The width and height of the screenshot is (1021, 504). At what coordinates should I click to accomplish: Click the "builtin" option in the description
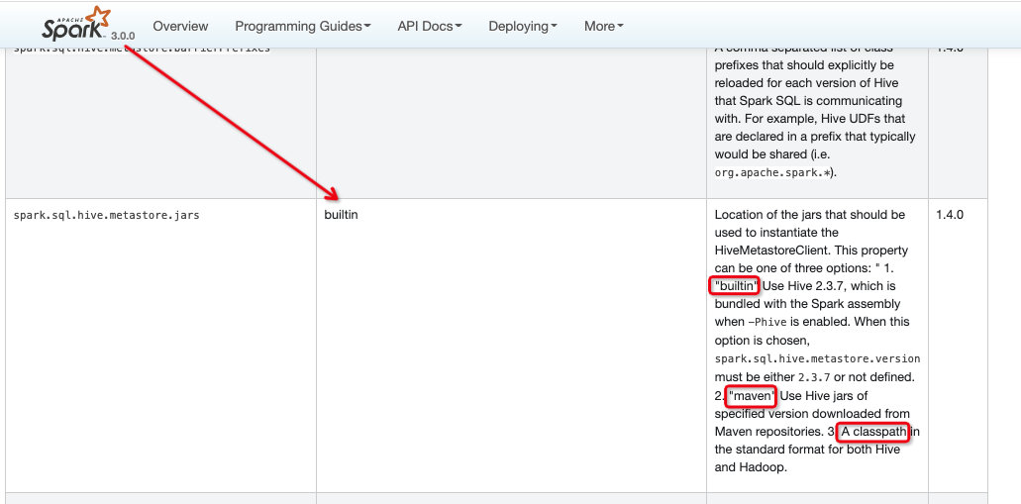pos(735,285)
